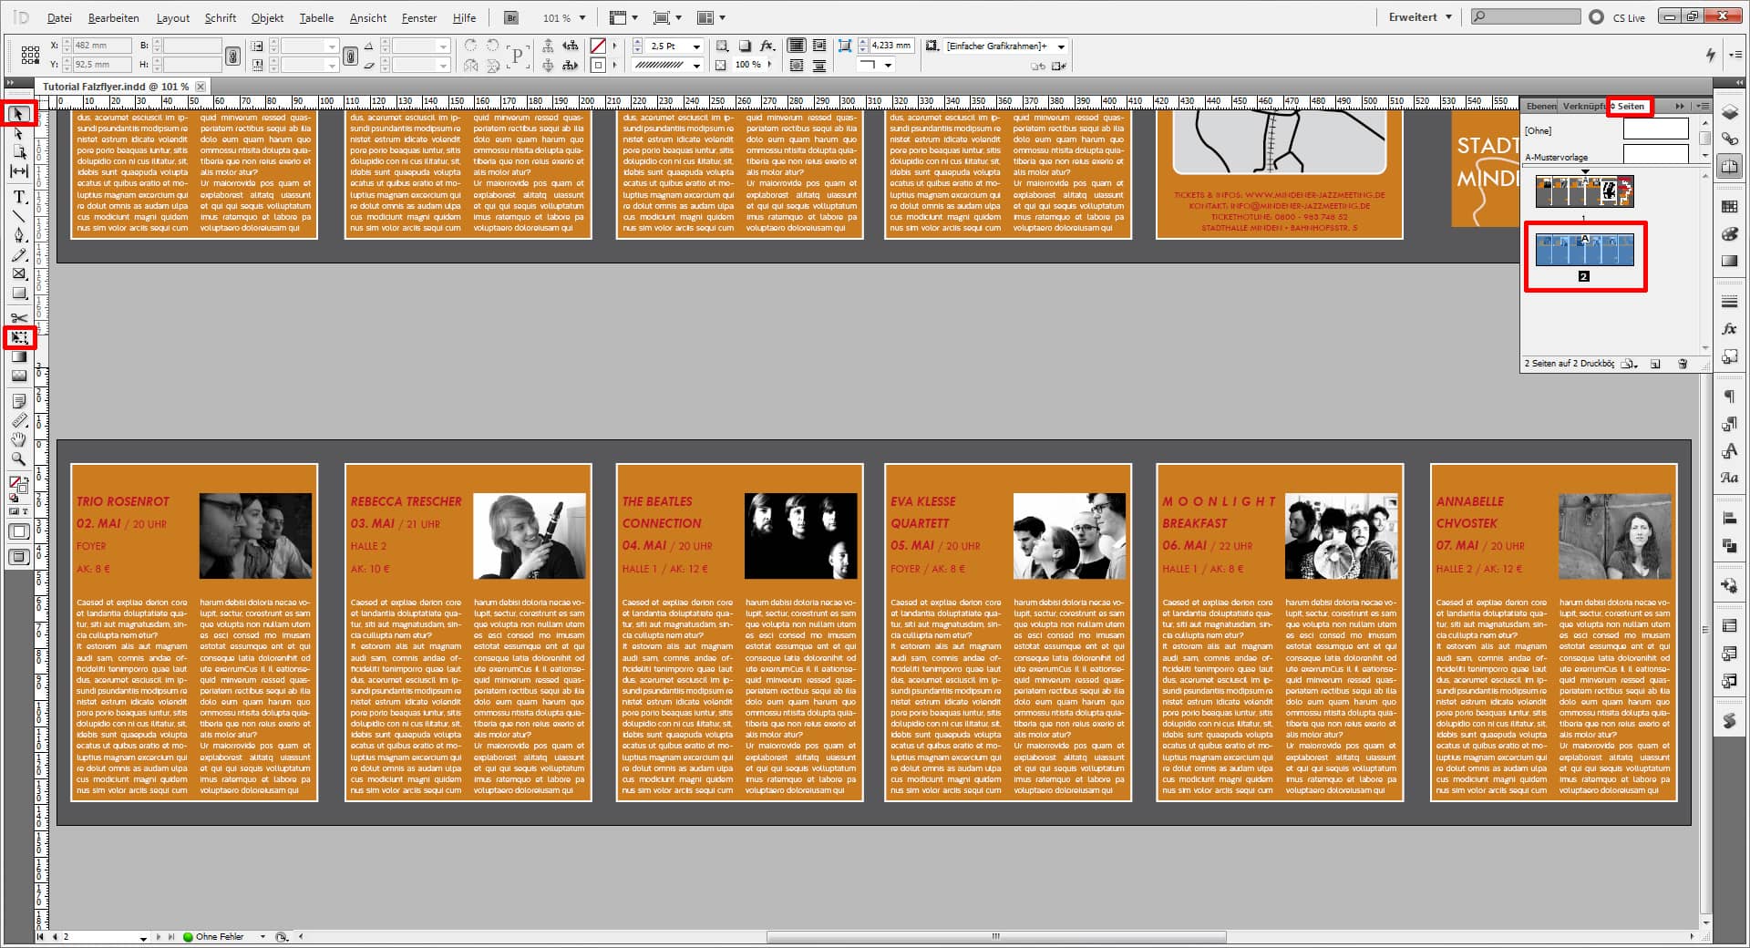Screen dimensions: 1750x948
Task: Switch to the Ebenen panel tab
Action: (1541, 107)
